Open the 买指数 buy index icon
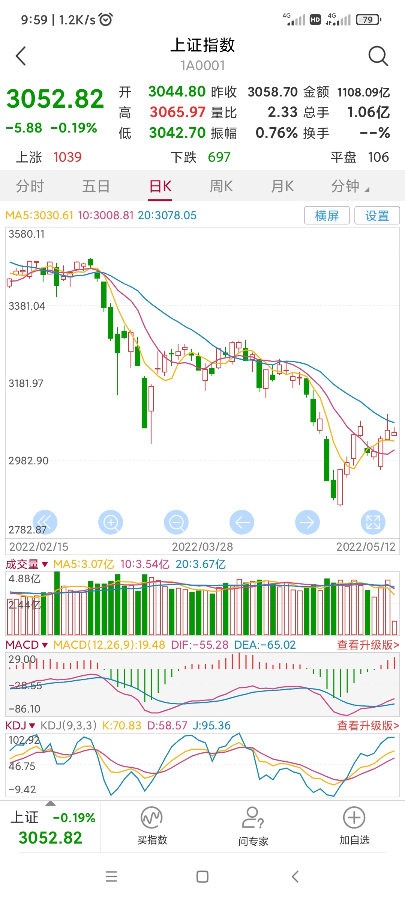Screen dimensions: 405x901 tap(152, 818)
